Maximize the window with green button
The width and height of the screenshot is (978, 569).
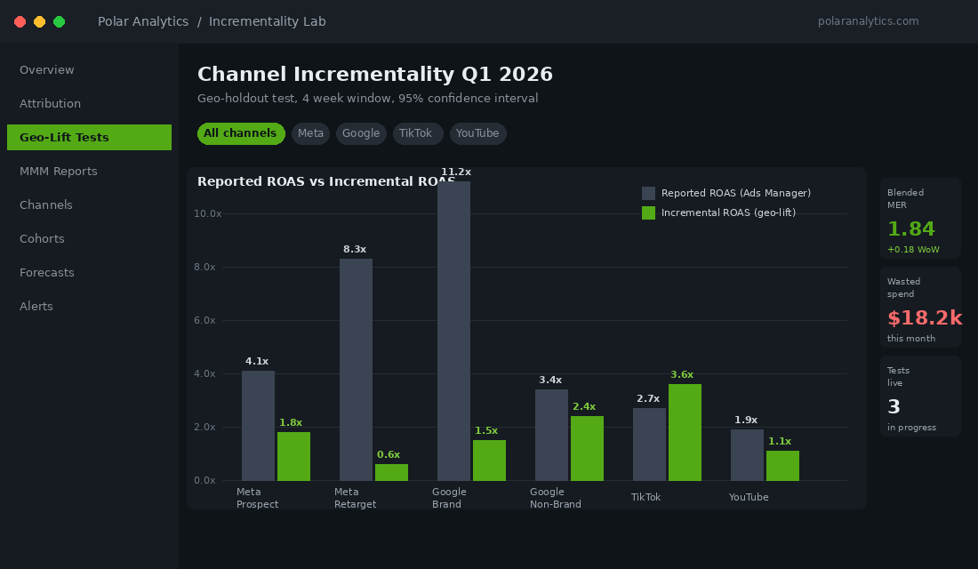(60, 22)
